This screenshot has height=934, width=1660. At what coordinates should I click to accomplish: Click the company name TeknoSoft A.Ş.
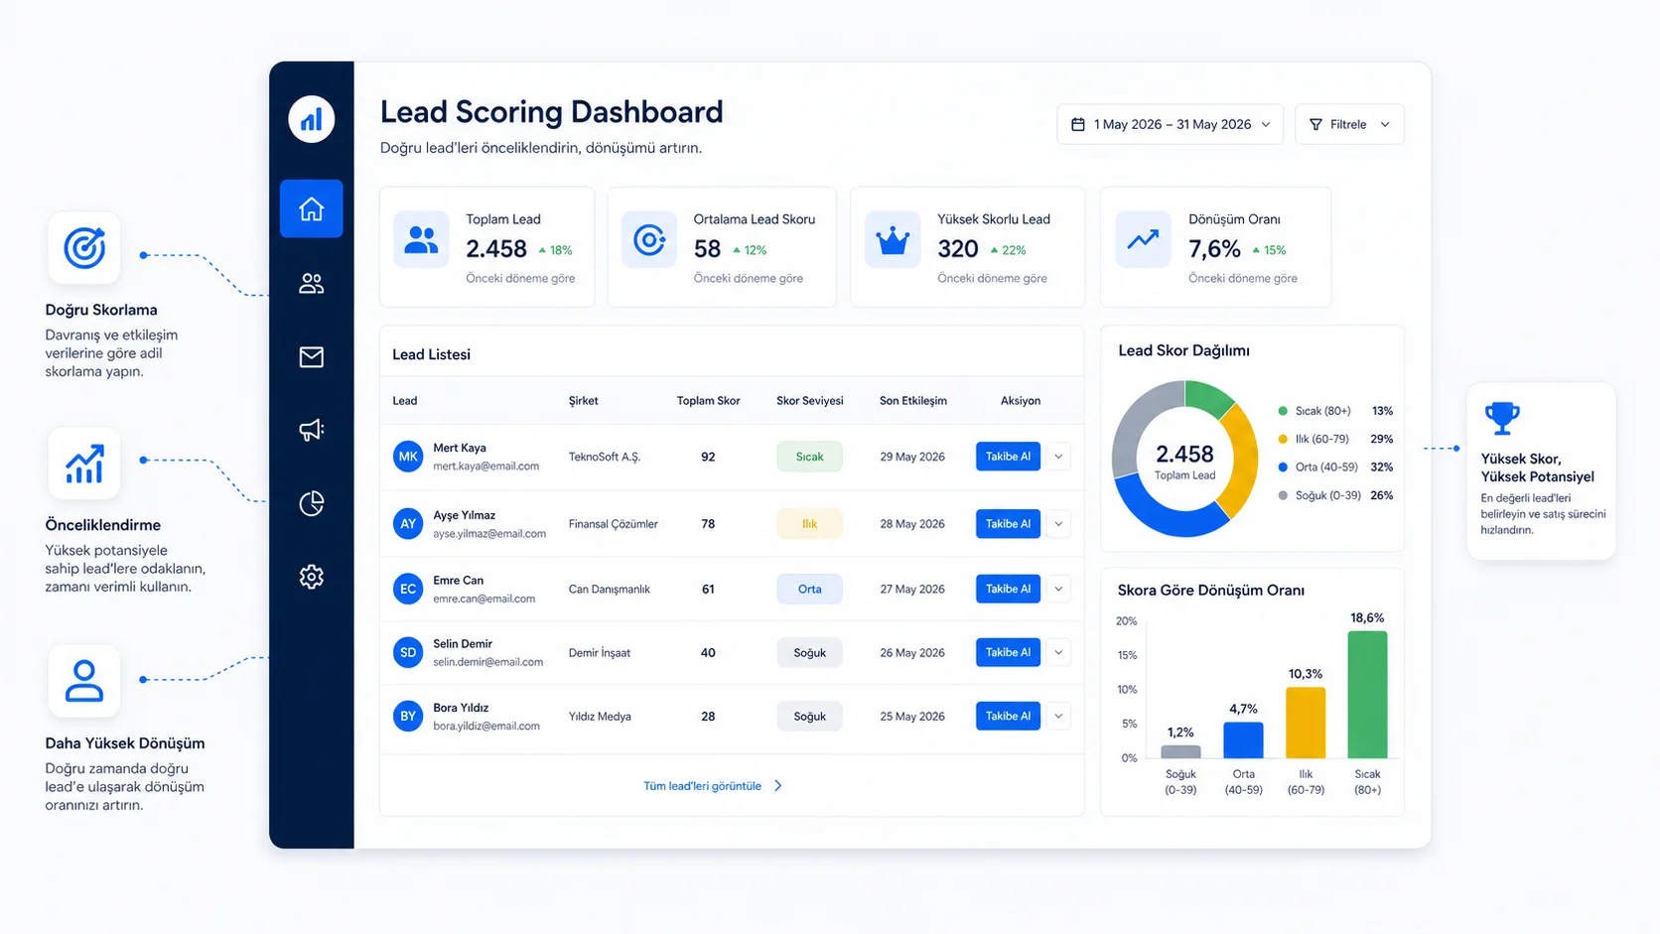click(x=605, y=457)
